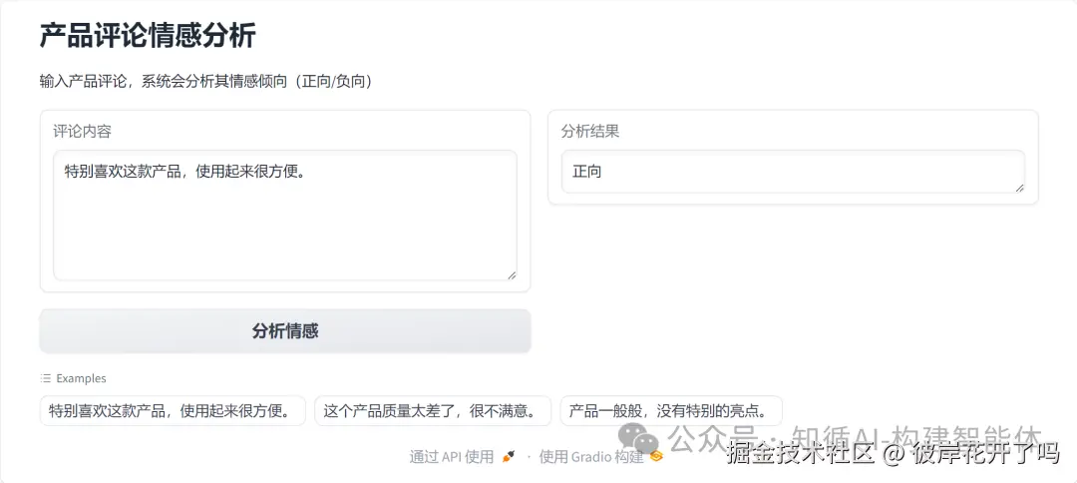1077x483 pixels.
Task: Click the 产品评论情感分析 page heading
Action: 148,35
